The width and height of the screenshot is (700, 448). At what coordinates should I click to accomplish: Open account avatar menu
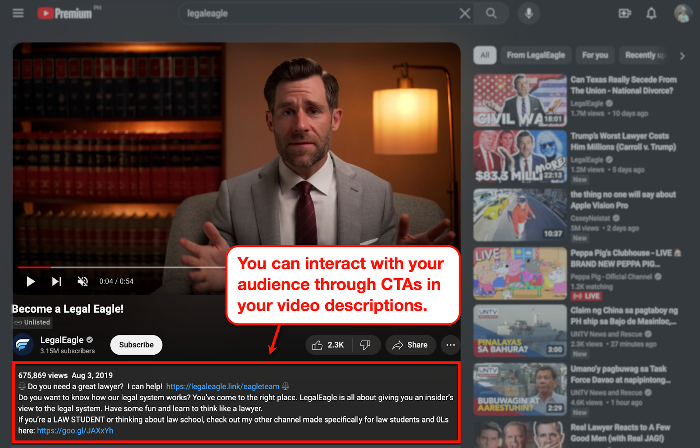[x=682, y=14]
